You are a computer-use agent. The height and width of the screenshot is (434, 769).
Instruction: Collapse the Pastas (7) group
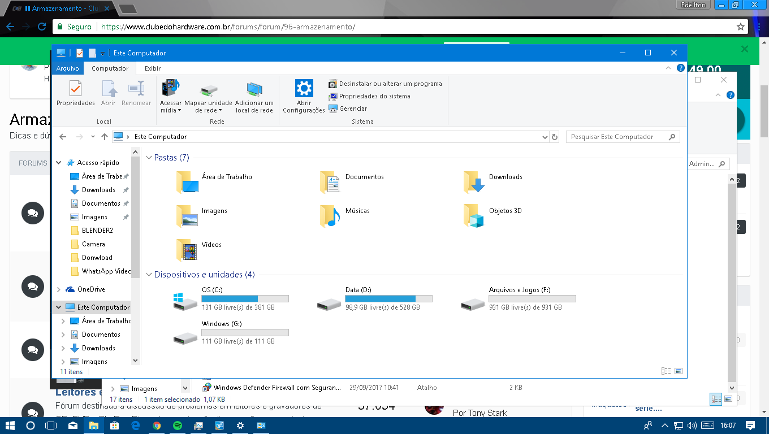[149, 158]
